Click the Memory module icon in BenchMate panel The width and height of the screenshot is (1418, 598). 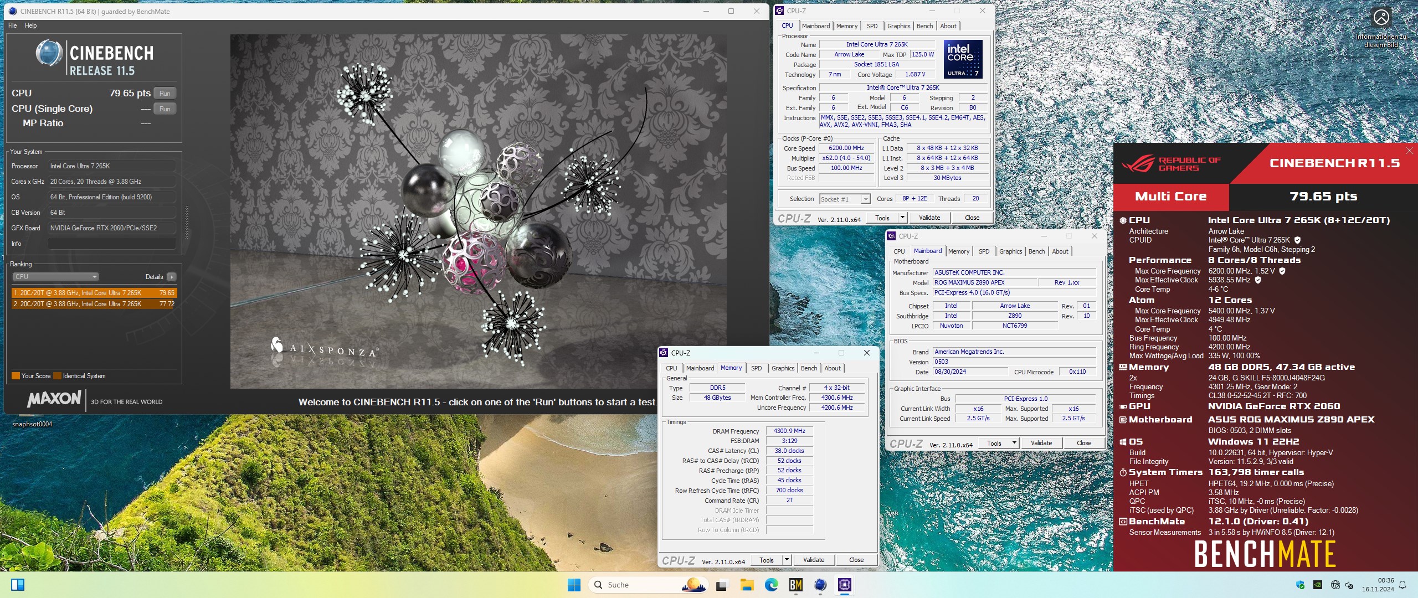[x=1123, y=367]
